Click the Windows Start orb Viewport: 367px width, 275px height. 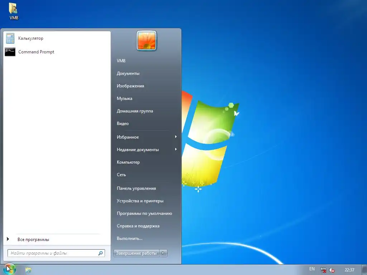[9, 269]
